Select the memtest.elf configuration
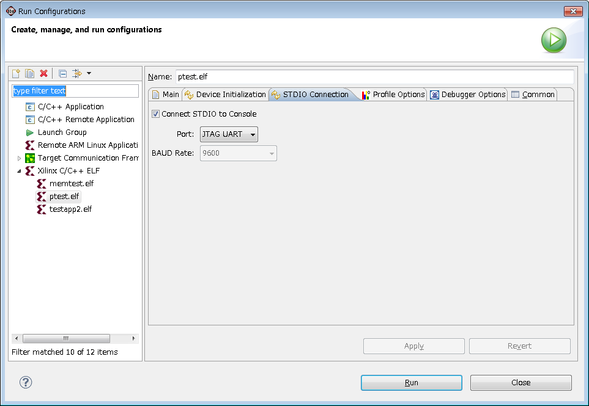The width and height of the screenshot is (589, 406). pos(71,184)
